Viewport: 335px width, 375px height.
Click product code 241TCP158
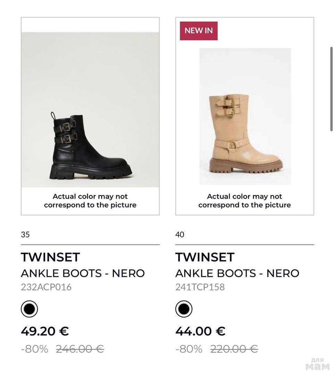pos(200,287)
